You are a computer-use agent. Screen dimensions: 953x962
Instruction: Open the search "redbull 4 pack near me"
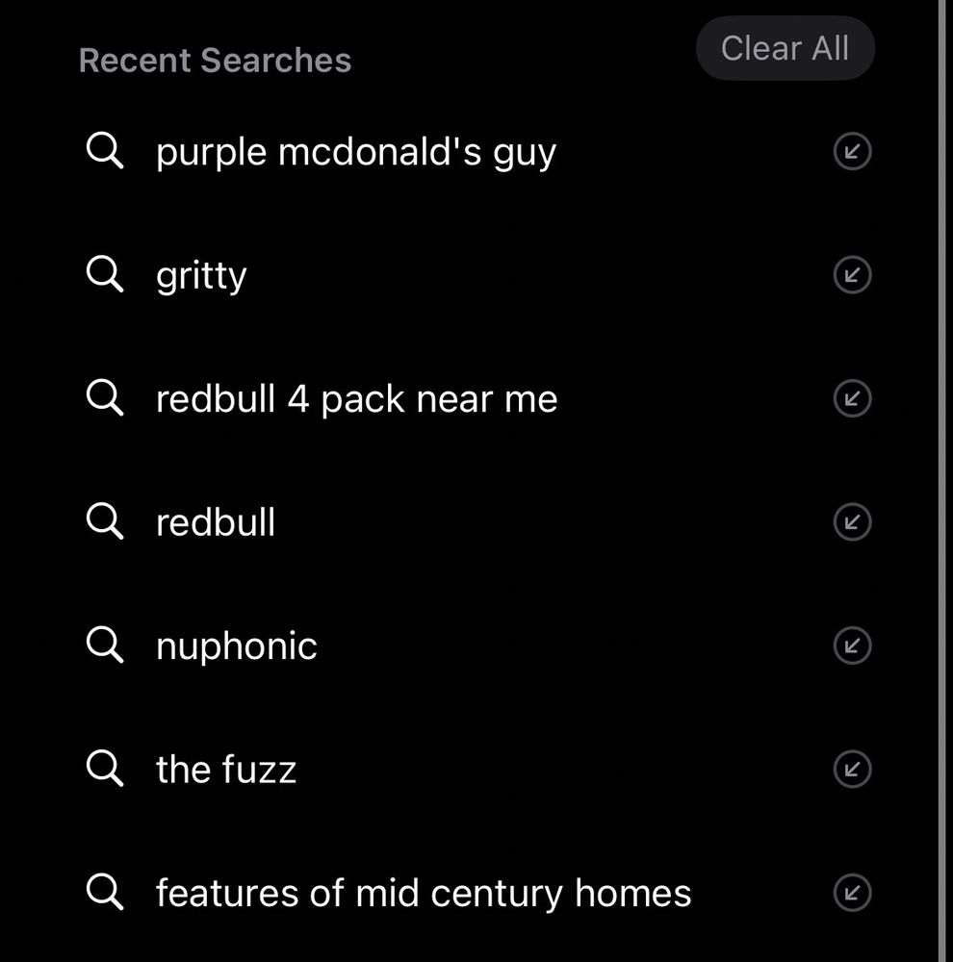[357, 398]
